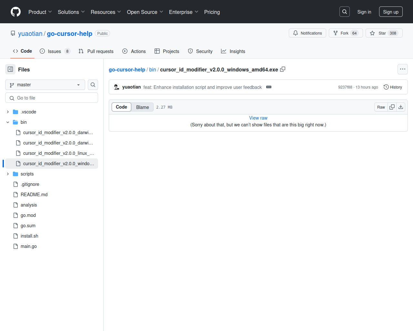
Task: Click bin breadcrumb link
Action: coord(153,69)
